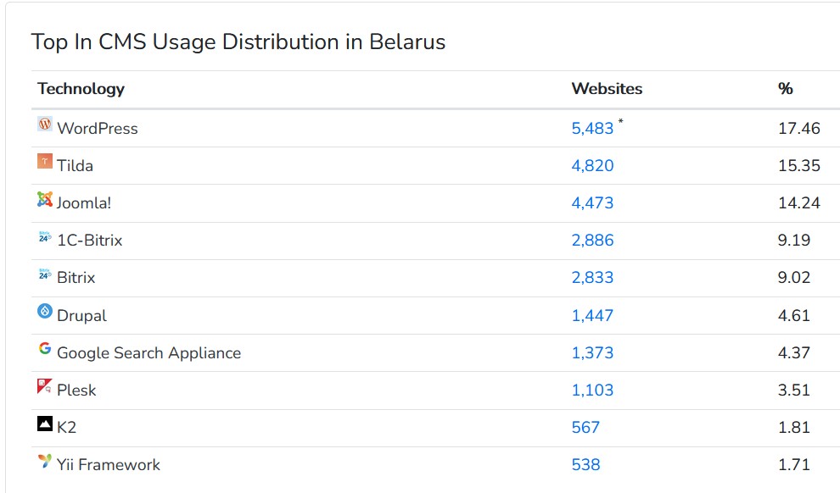The image size is (840, 493).
Task: Open the 5,483 WordPress websites link
Action: (592, 129)
